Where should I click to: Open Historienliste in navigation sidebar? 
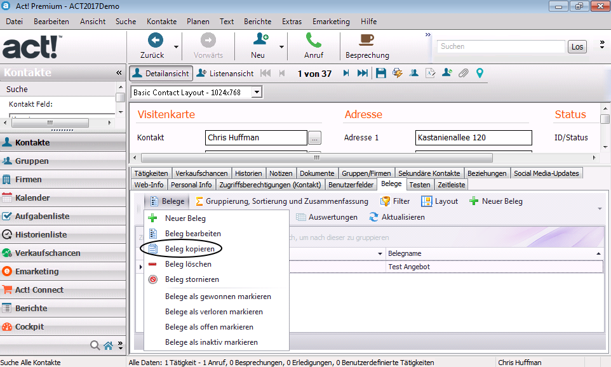click(63, 234)
